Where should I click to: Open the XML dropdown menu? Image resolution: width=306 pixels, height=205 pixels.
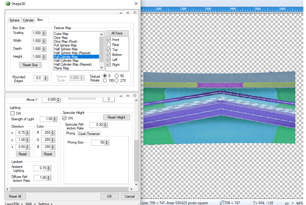tap(31, 204)
